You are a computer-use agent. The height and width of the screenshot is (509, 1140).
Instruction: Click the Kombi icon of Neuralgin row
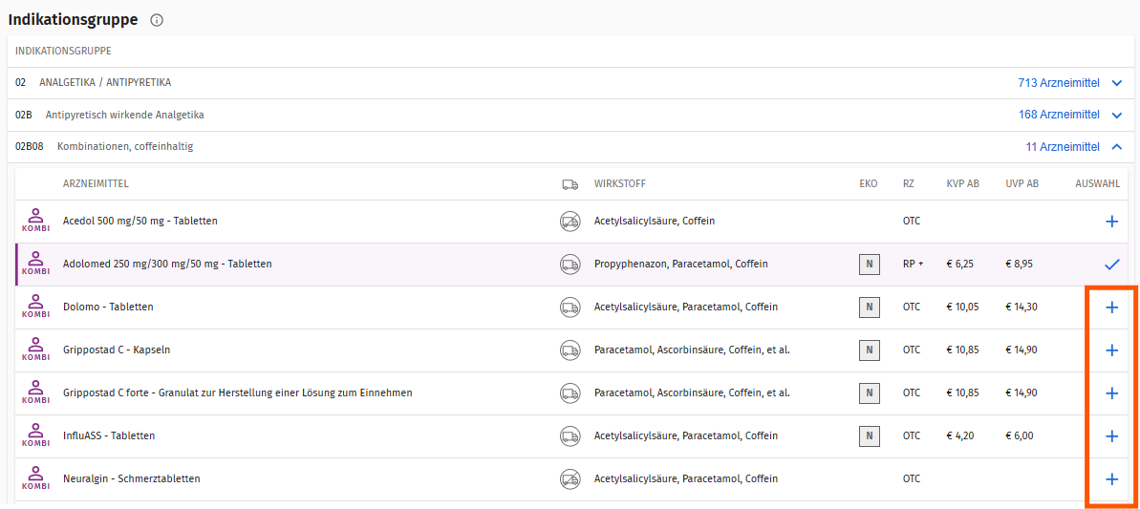[36, 477]
